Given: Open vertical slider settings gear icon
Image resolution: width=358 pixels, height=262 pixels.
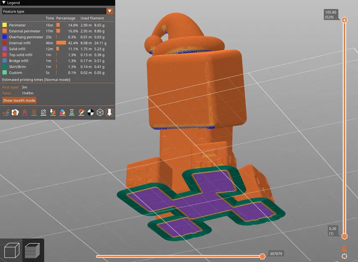Looking at the screenshot, I should [x=344, y=256].
